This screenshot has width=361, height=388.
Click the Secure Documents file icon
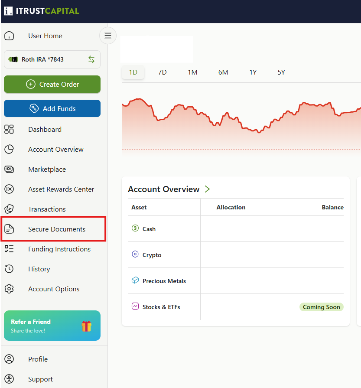[9, 229]
